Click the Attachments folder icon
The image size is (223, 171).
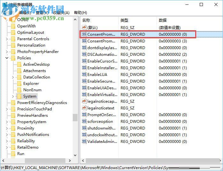coord(19,71)
